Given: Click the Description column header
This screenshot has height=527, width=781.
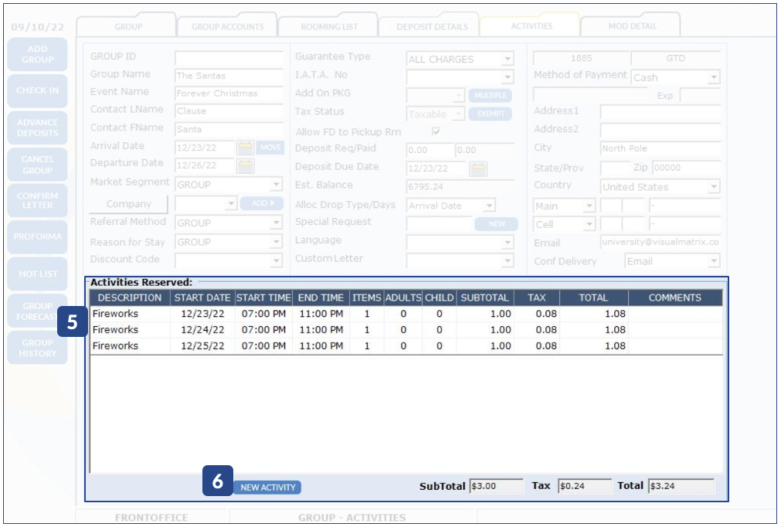Looking at the screenshot, I should [x=130, y=297].
